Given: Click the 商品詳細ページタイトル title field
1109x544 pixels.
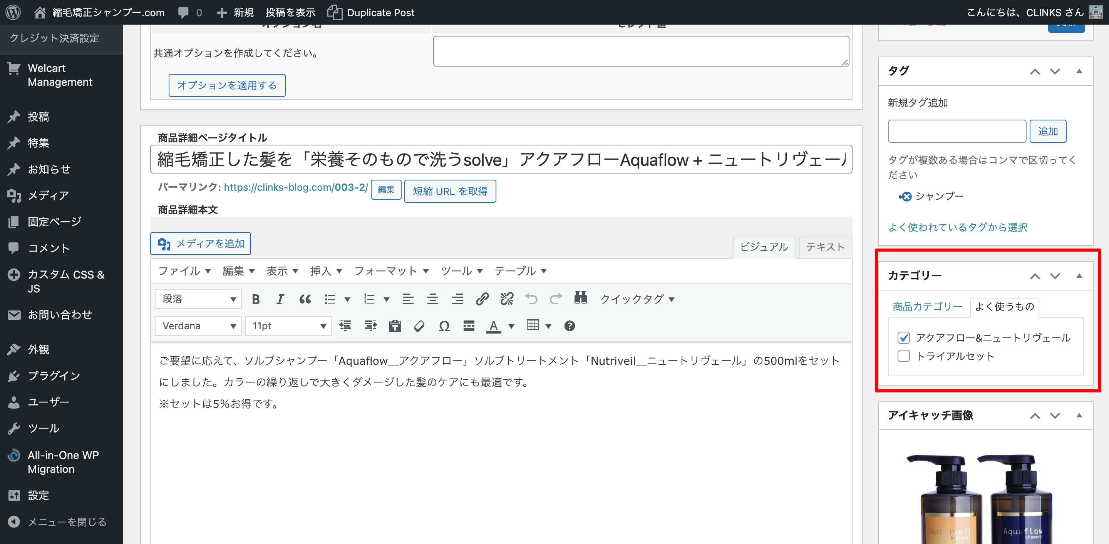Looking at the screenshot, I should point(501,159).
